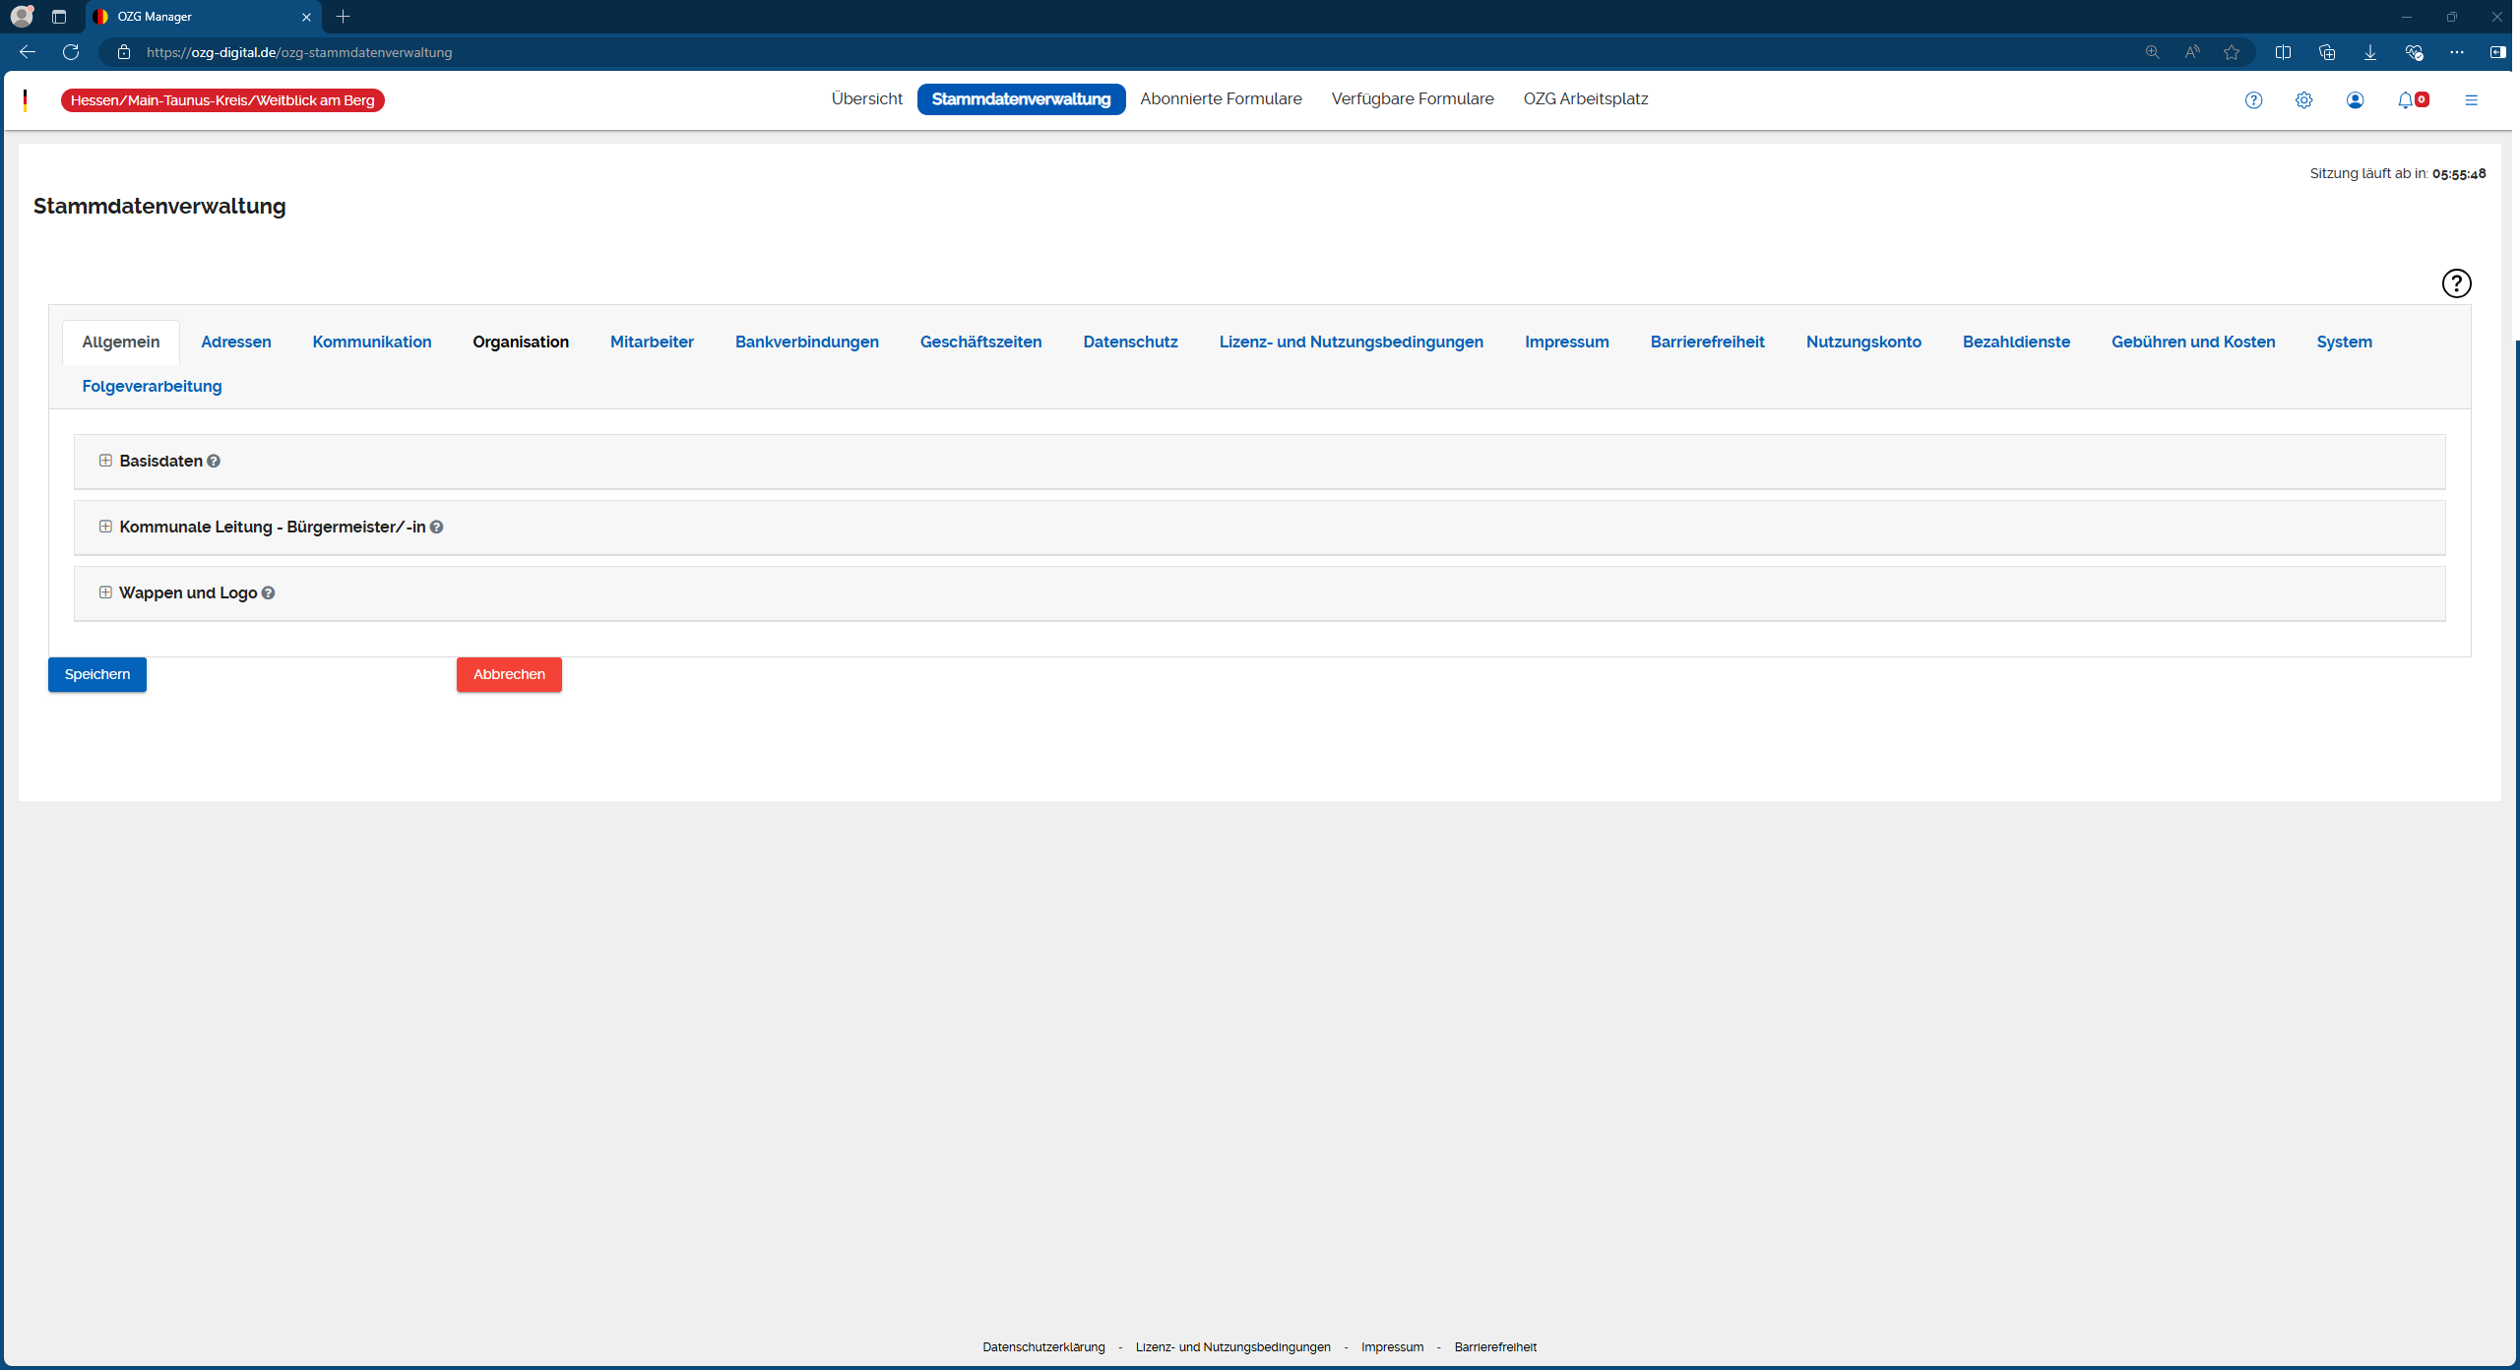Open the hamburger menu icon
2520x1370 pixels.
[x=2471, y=99]
